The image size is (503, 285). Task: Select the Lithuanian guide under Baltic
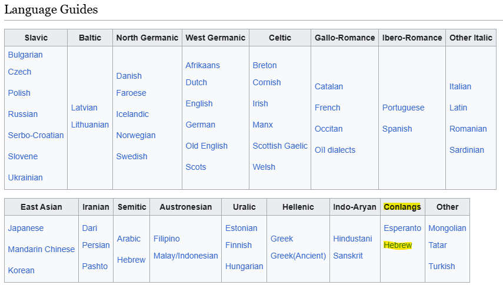coord(90,125)
